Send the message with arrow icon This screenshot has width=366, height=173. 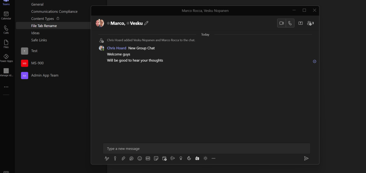click(306, 158)
